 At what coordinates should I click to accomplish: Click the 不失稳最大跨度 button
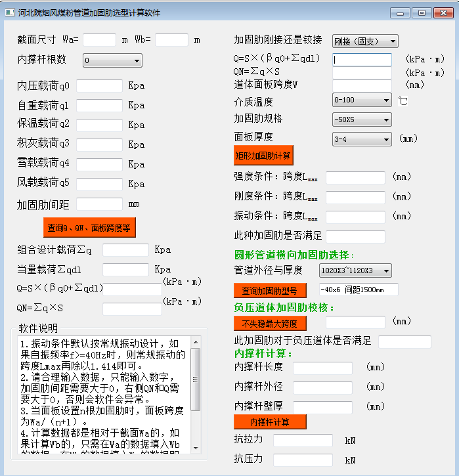270,323
